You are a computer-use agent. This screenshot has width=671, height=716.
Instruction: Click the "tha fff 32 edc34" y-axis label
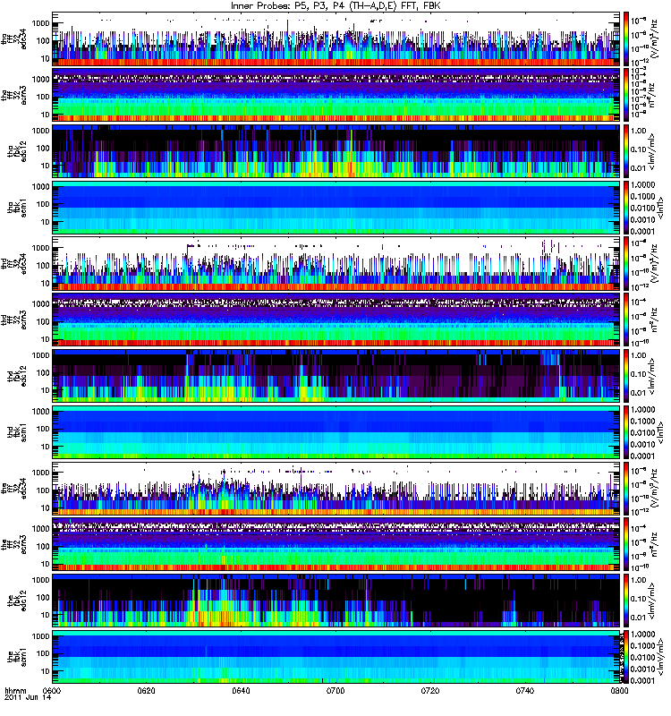click(14, 38)
